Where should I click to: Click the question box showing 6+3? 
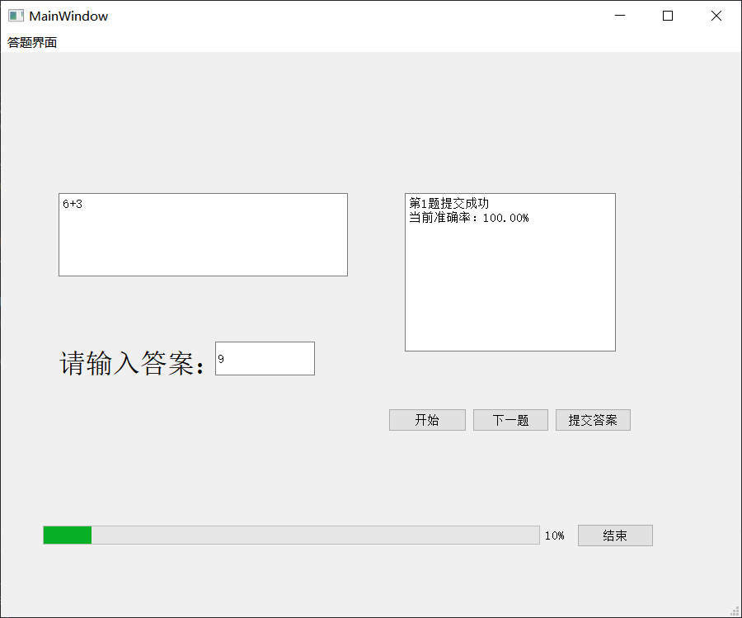(x=203, y=234)
